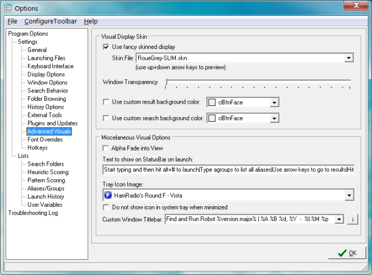Select Hotkeys in the settings tree

(x=38, y=148)
